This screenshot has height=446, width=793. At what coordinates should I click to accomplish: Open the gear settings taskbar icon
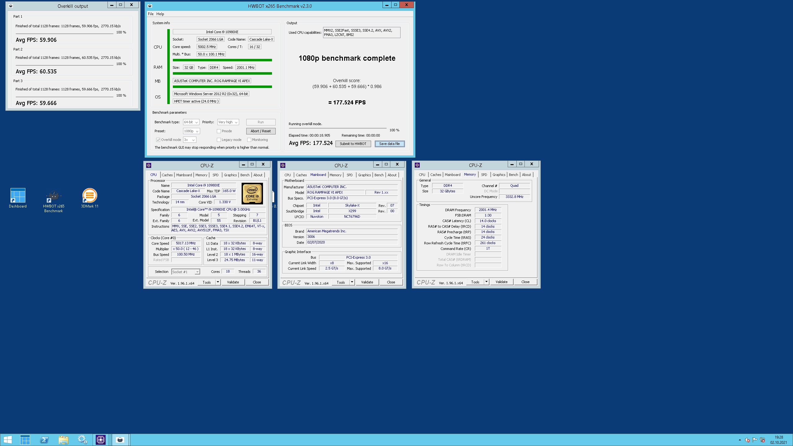82,440
